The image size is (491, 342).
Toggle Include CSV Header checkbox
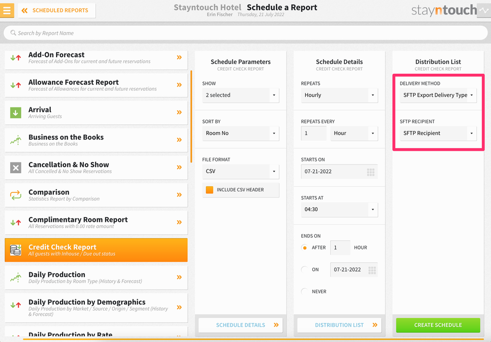pos(210,190)
